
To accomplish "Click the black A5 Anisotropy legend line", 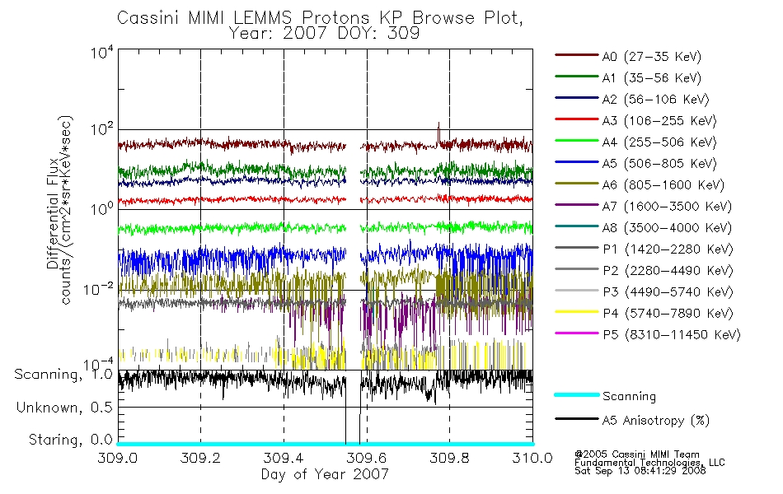I will point(577,418).
